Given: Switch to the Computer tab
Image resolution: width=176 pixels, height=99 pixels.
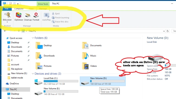Looking at the screenshot, I should [19, 9].
